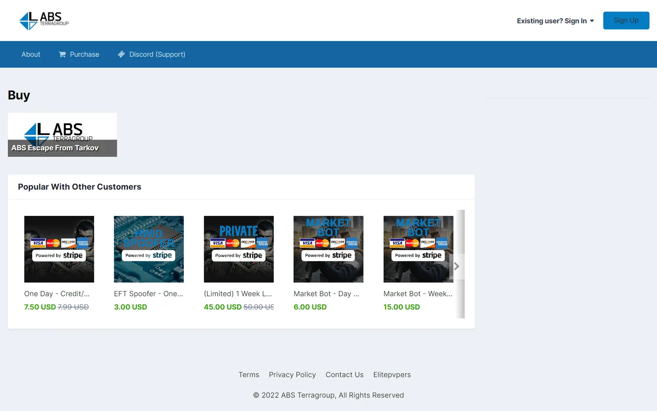Open the Purchase menu item
Viewport: 657px width, 411px height.
coord(79,54)
